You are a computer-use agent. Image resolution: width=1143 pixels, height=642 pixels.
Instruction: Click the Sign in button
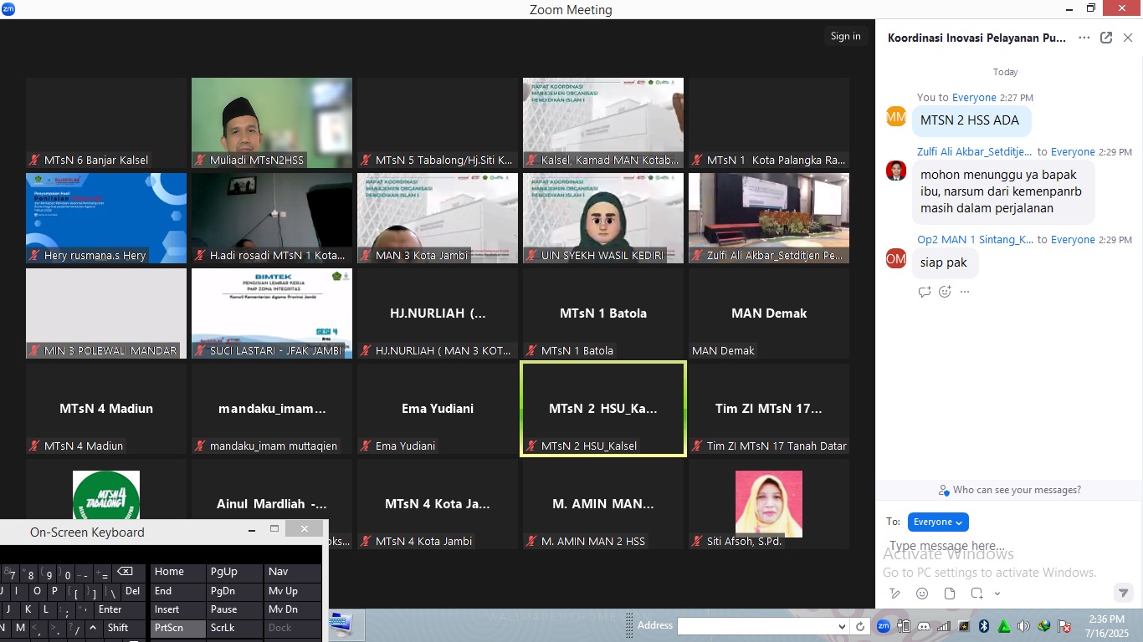coord(845,36)
